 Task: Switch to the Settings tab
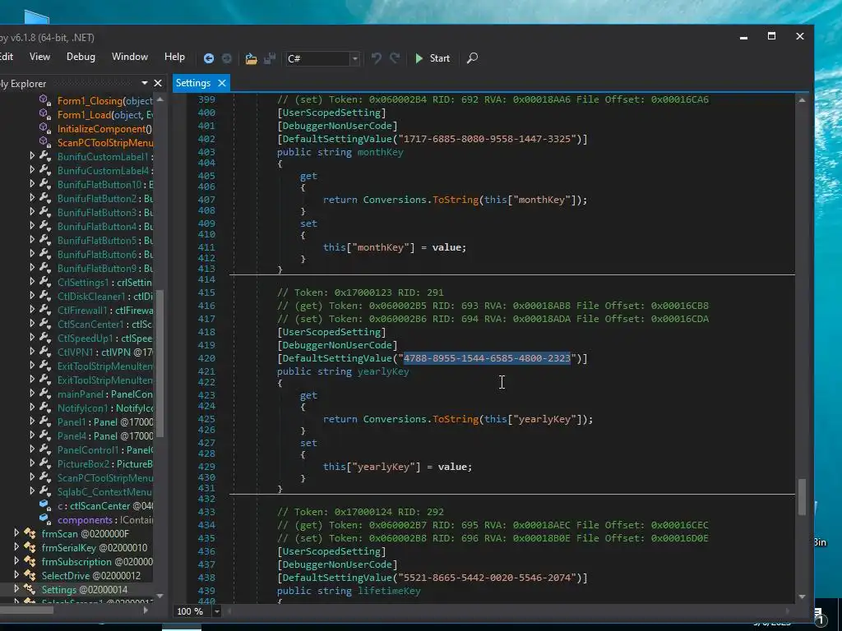(192, 83)
